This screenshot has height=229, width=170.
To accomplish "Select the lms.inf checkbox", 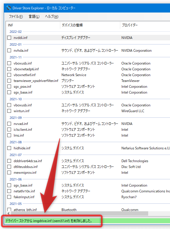I will (9, 135).
